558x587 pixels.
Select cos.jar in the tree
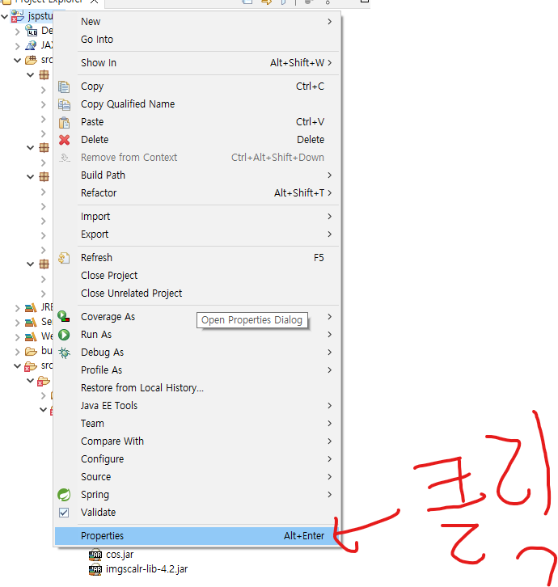pyautogui.click(x=120, y=555)
